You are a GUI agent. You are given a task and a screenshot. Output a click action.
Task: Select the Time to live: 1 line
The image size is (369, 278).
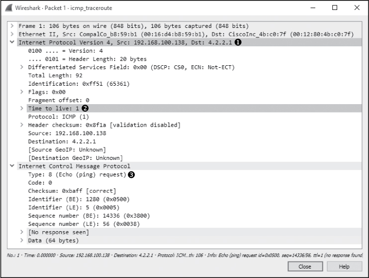tap(194, 109)
